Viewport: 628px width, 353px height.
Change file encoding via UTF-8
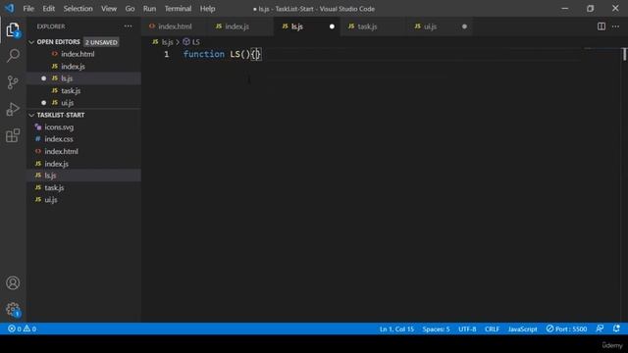467,329
